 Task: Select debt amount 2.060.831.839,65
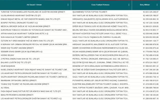pos(151,26)
